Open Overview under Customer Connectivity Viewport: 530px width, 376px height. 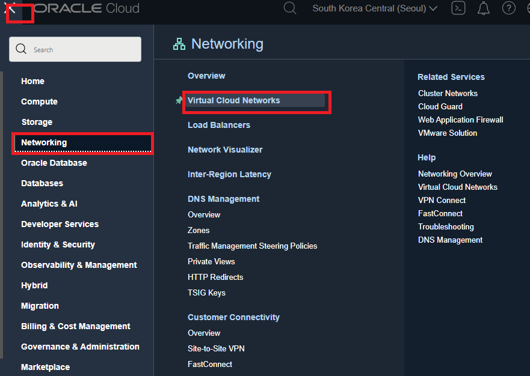[204, 333]
